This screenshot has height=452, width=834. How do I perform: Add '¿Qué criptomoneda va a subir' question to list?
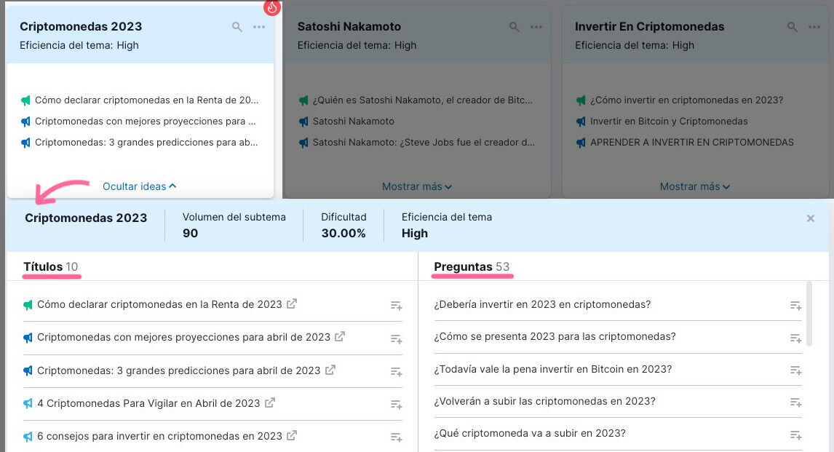click(x=795, y=435)
